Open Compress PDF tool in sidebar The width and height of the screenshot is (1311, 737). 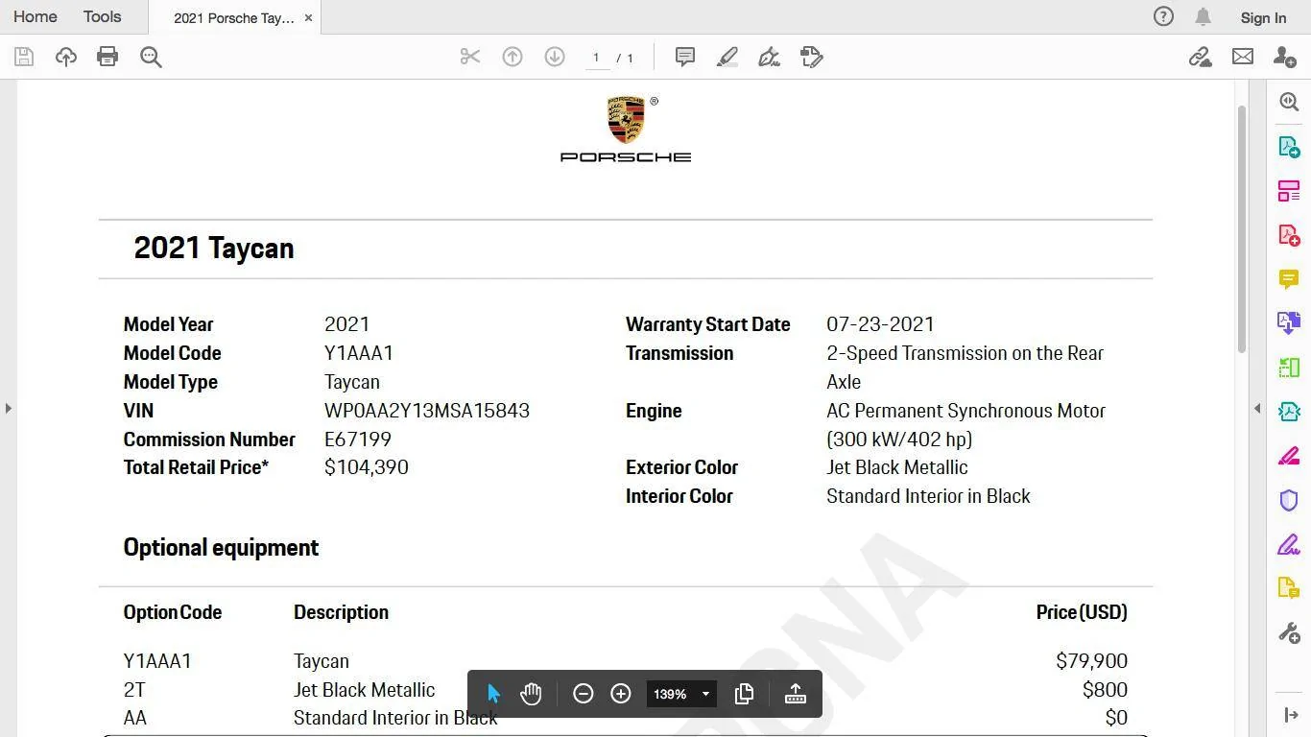click(x=1289, y=412)
